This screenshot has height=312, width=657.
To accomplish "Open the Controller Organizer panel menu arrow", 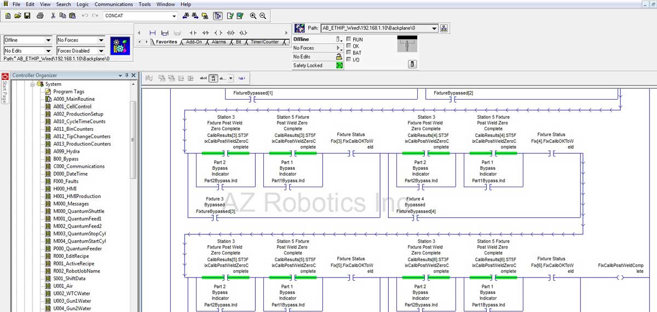I will coord(120,75).
